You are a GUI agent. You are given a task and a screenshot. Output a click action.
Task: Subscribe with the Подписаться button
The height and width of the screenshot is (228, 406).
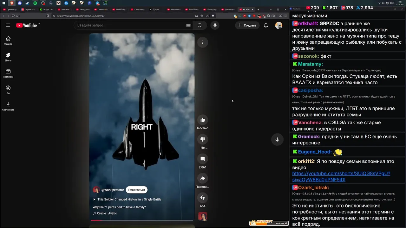click(x=136, y=190)
